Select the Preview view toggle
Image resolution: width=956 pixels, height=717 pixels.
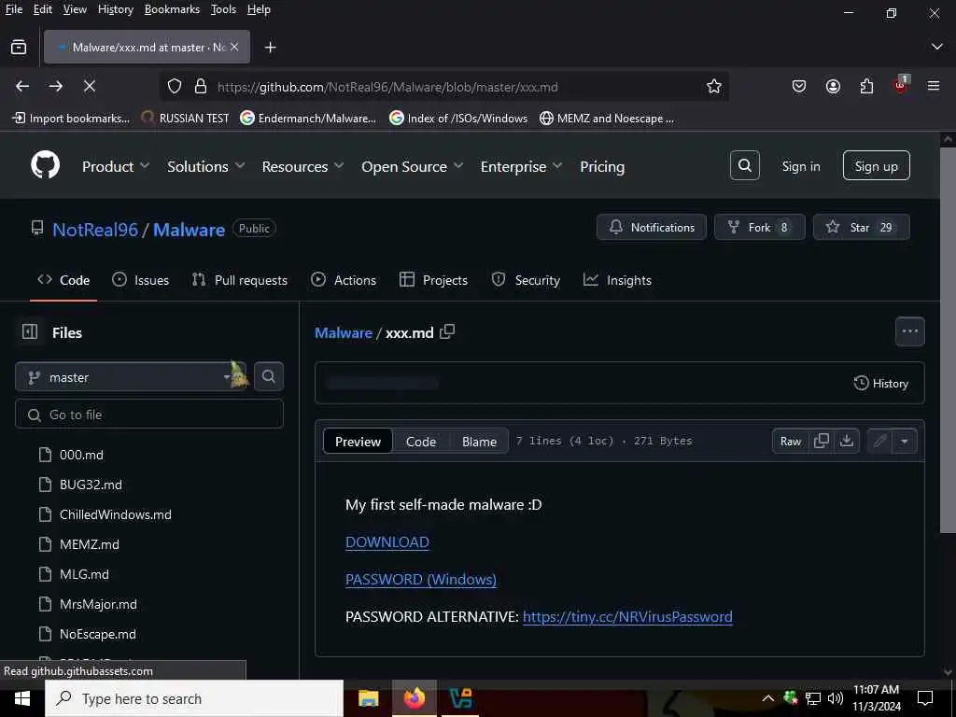358,442
